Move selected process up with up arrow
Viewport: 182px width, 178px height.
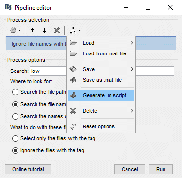(x=33, y=30)
